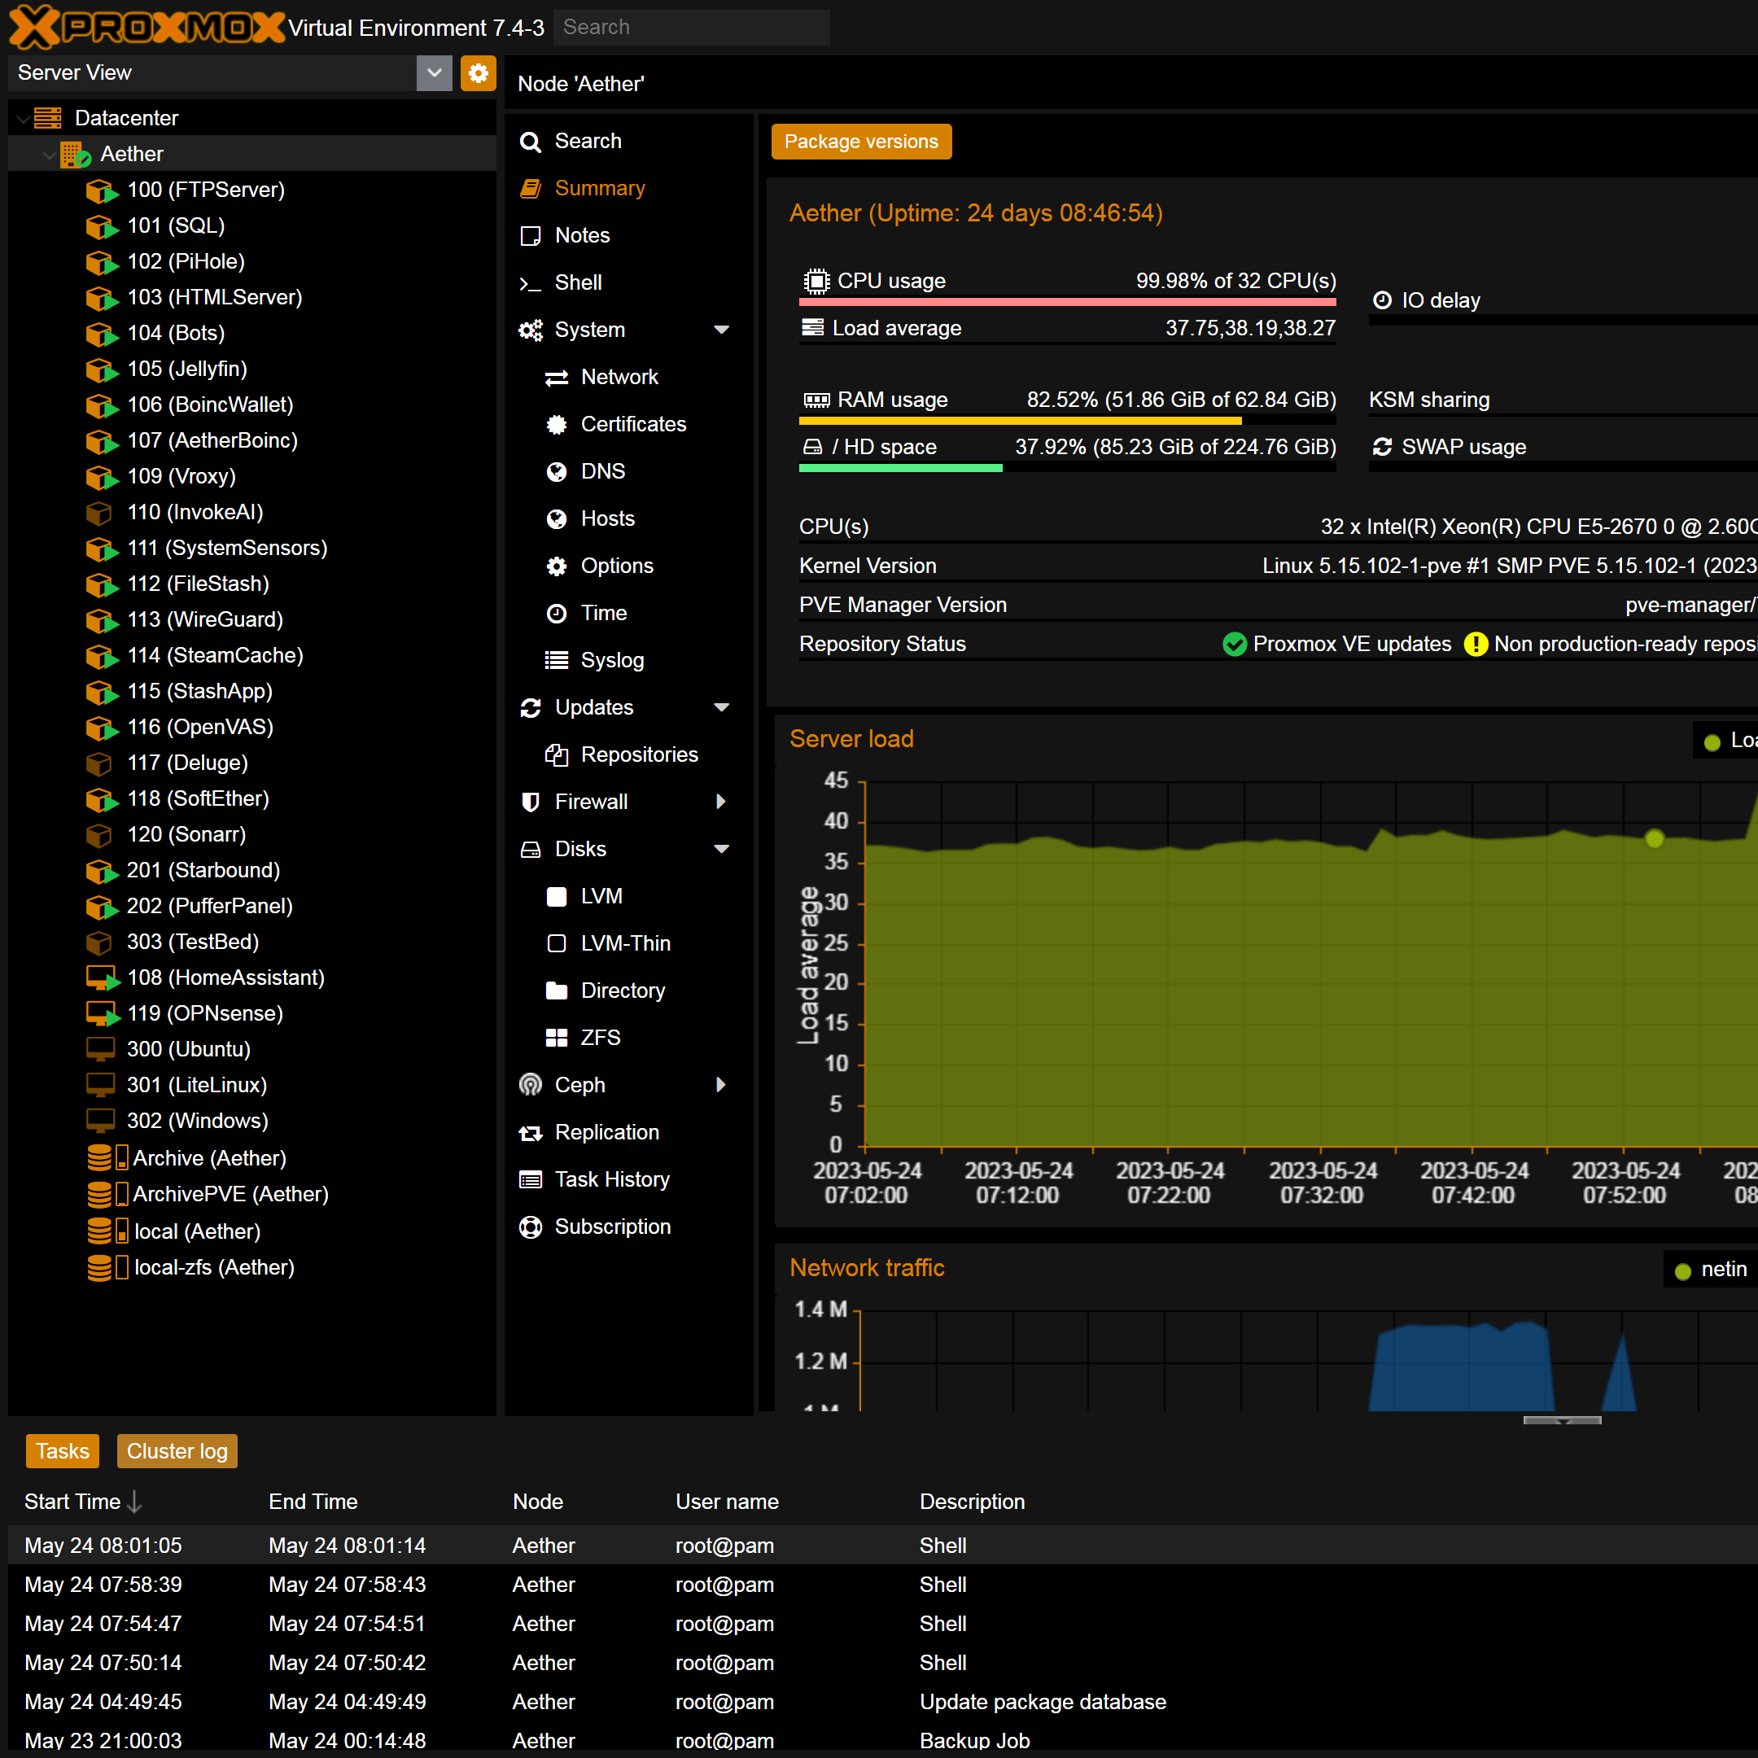Switch to the Cluster log tab
The height and width of the screenshot is (1758, 1758).
pyautogui.click(x=177, y=1451)
